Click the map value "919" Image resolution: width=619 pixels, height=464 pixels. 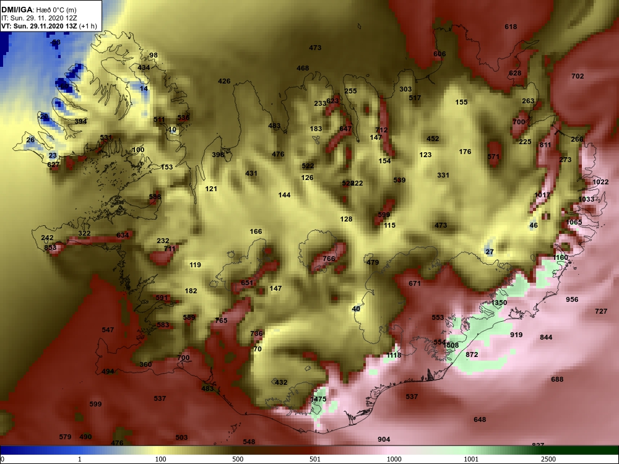(516, 335)
